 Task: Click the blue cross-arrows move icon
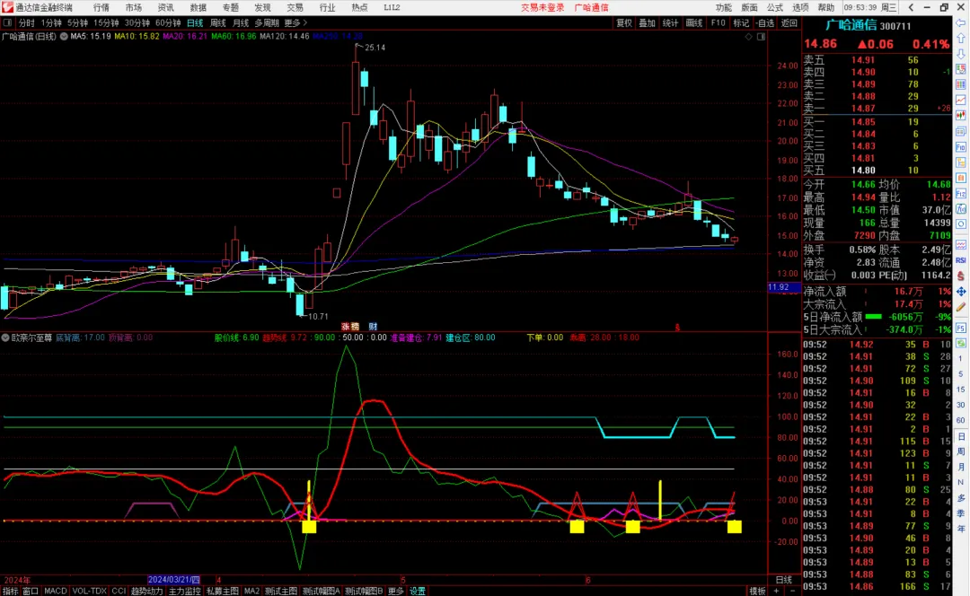tap(961, 291)
